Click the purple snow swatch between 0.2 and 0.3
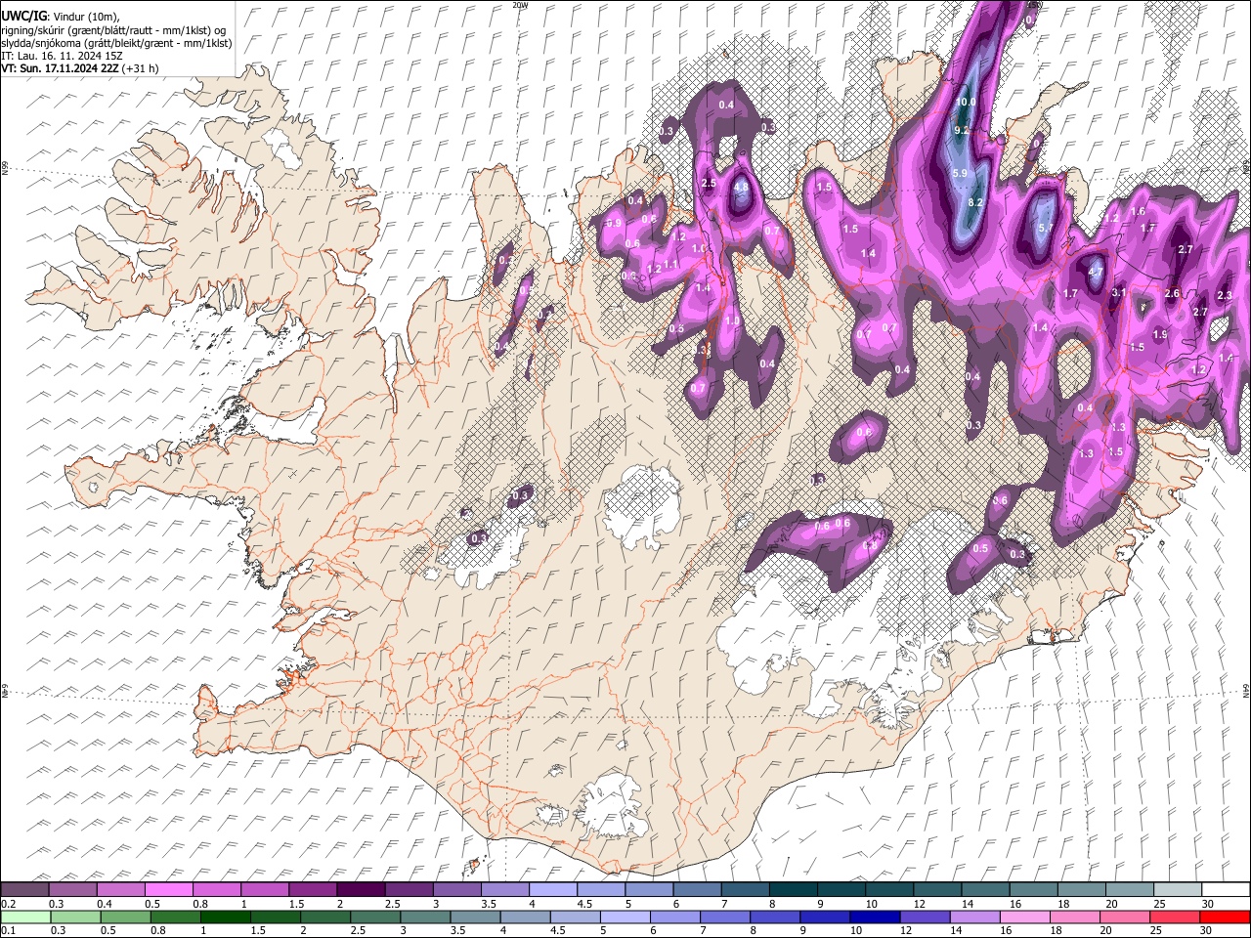Image resolution: width=1251 pixels, height=938 pixels. pos(24,890)
